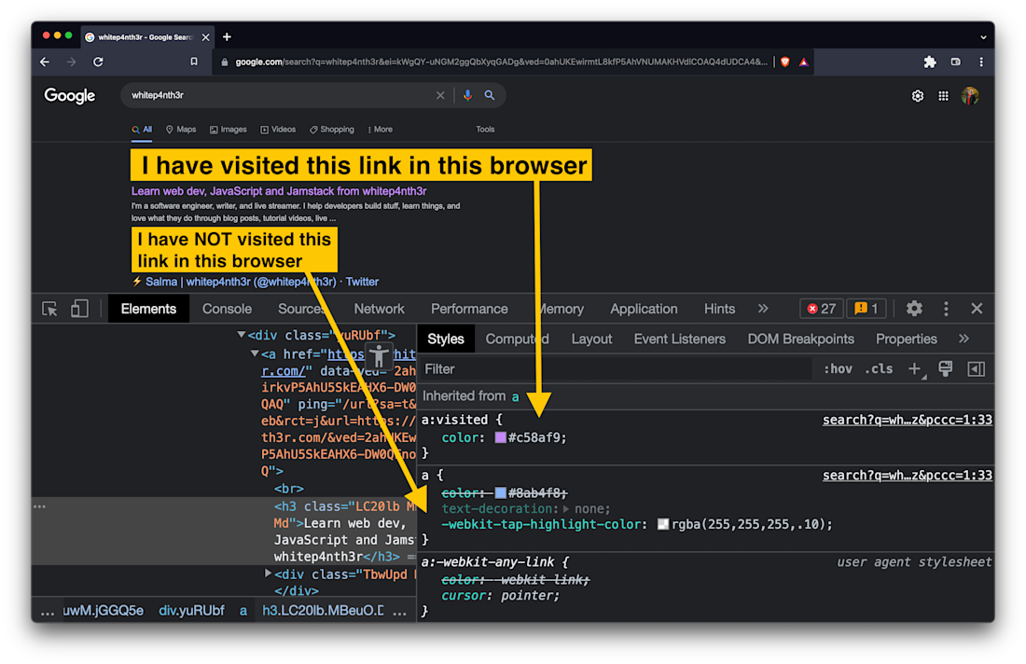Switch to the Console tab in DevTools
Screen dimensions: 1026x664
(x=226, y=308)
